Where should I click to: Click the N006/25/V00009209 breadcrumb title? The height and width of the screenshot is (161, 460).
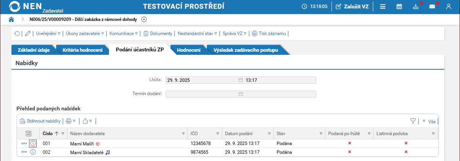pos(84,19)
